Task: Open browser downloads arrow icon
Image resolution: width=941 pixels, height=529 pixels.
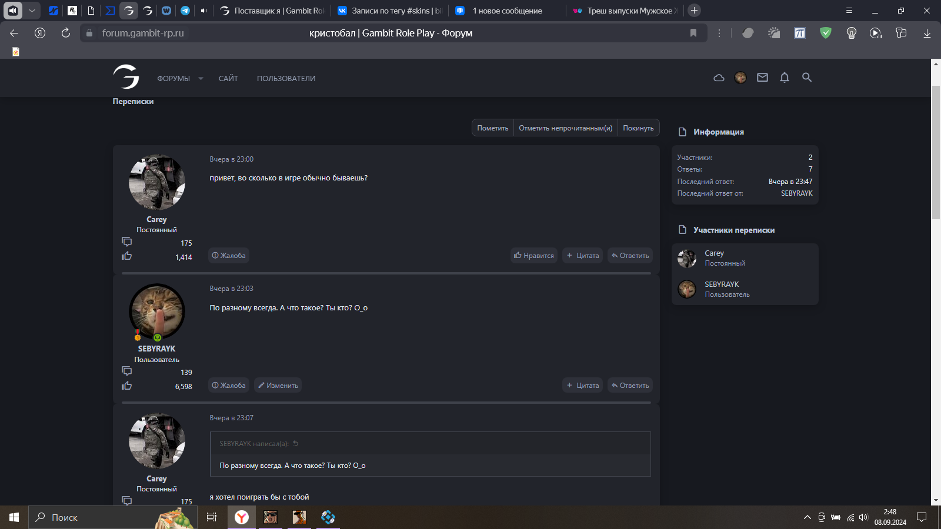Action: tap(927, 33)
